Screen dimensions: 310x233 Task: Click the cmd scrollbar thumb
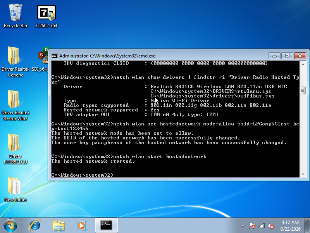[303, 90]
